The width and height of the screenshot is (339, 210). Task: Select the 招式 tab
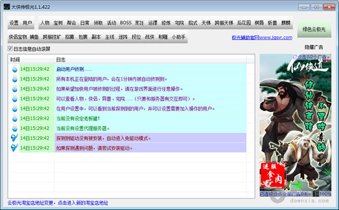pyautogui.click(x=193, y=23)
